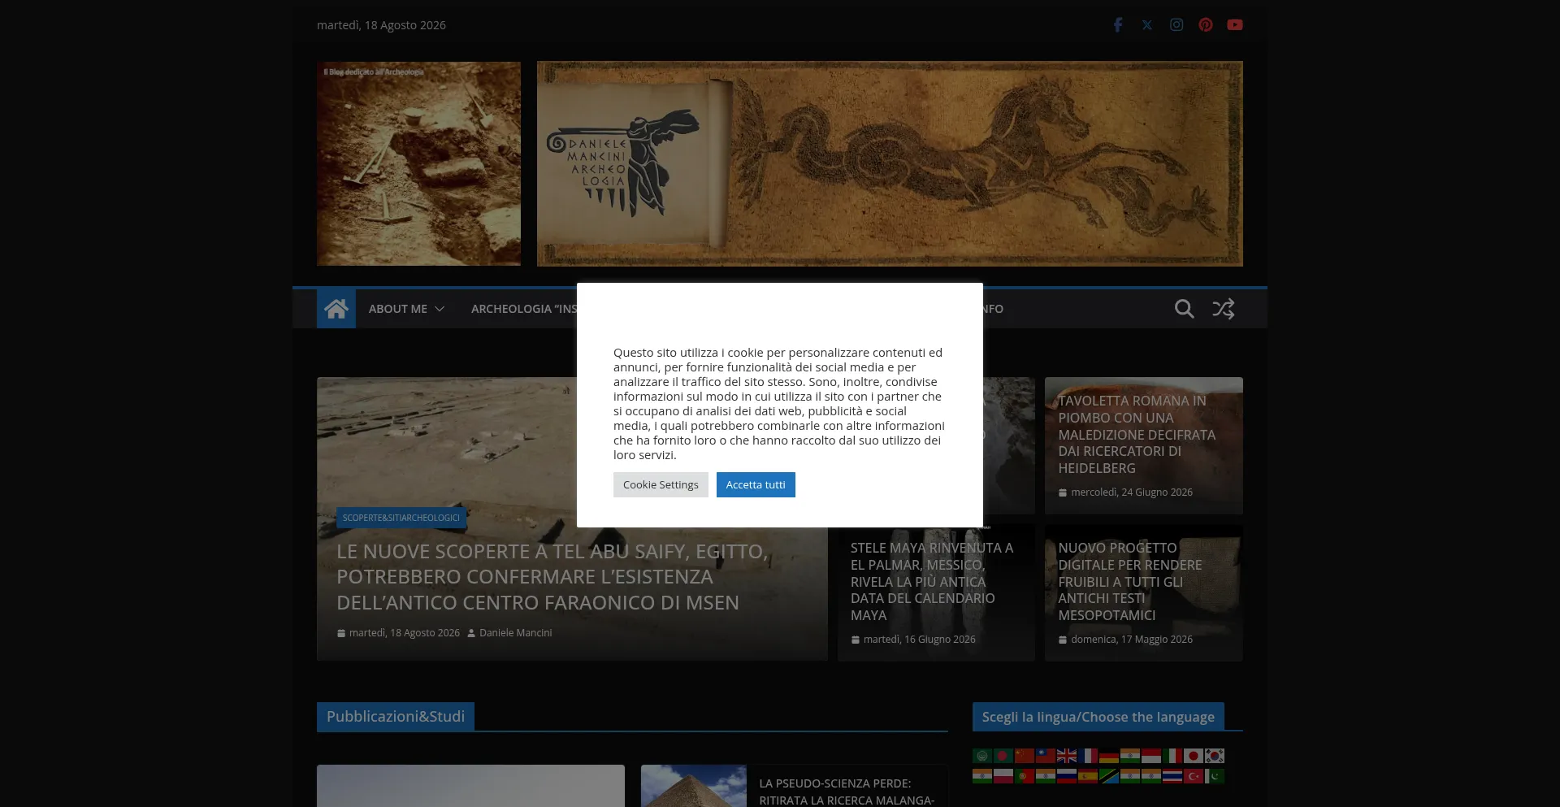This screenshot has height=807, width=1560.
Task: Open the antichi testi mesopotamici article
Action: pos(1130,582)
